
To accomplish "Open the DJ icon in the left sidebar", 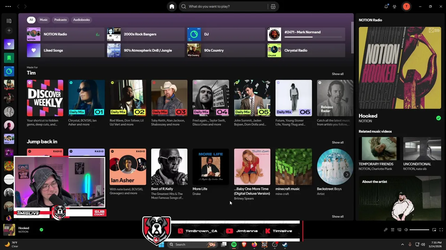I will (9, 71).
